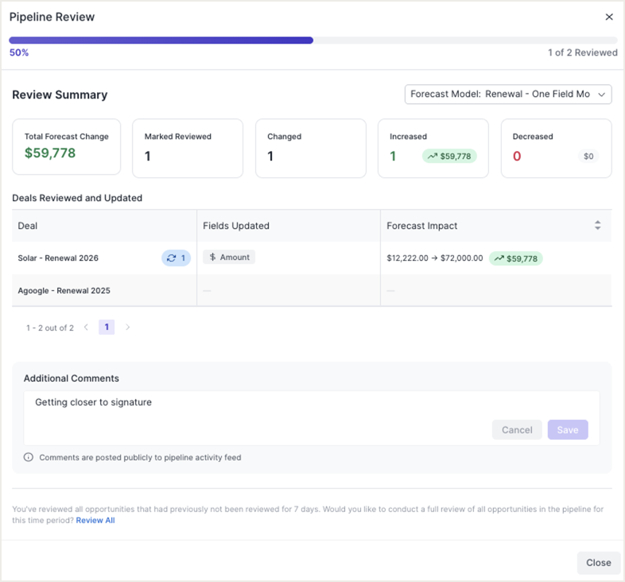Go to next page with right chevron
This screenshot has width=625, height=582.
pos(127,327)
